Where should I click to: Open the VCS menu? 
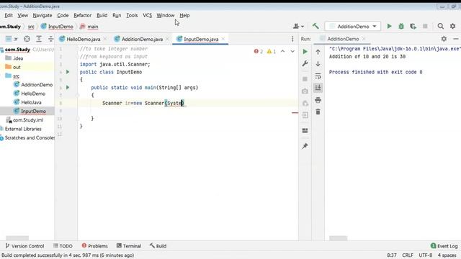point(147,15)
